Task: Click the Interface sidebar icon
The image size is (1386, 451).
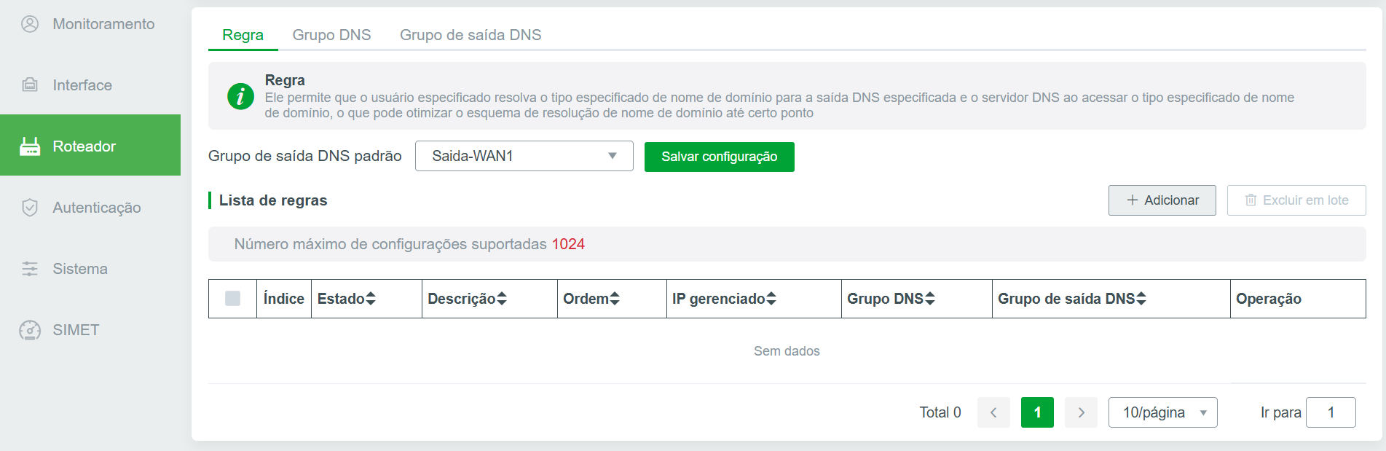Action: (30, 85)
